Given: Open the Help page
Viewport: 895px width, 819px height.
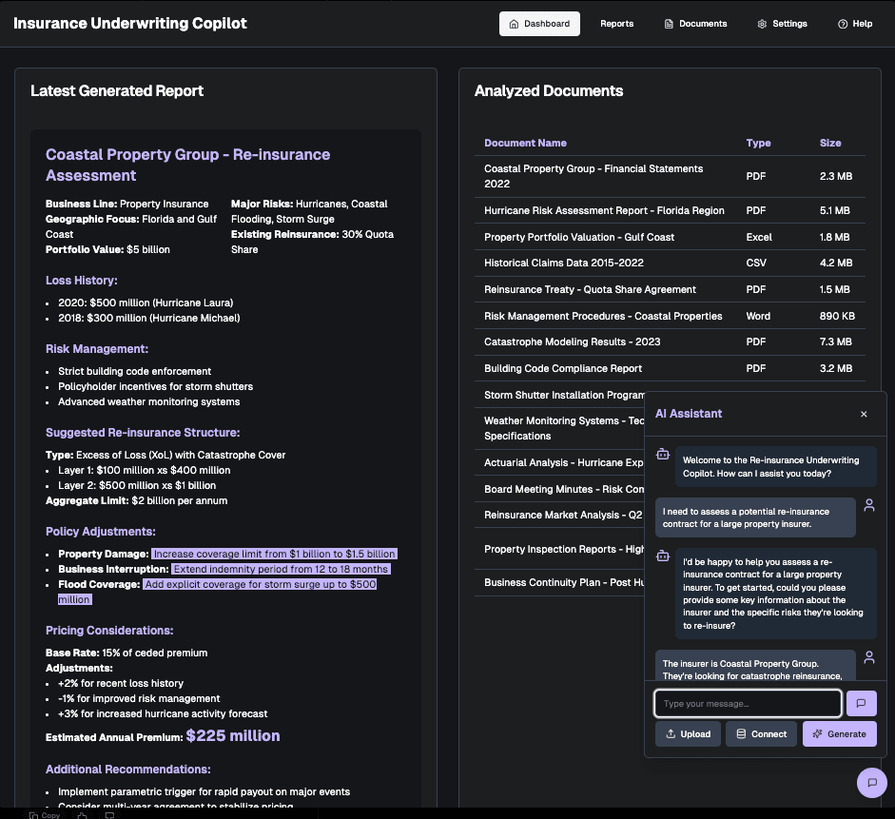Looking at the screenshot, I should (x=855, y=24).
